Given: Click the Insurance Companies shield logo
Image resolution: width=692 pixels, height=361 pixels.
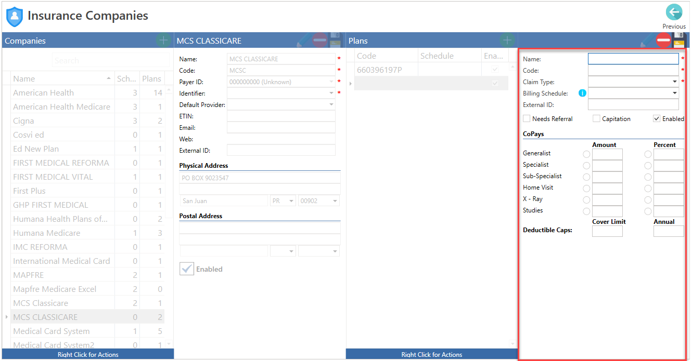Looking at the screenshot, I should [x=15, y=17].
